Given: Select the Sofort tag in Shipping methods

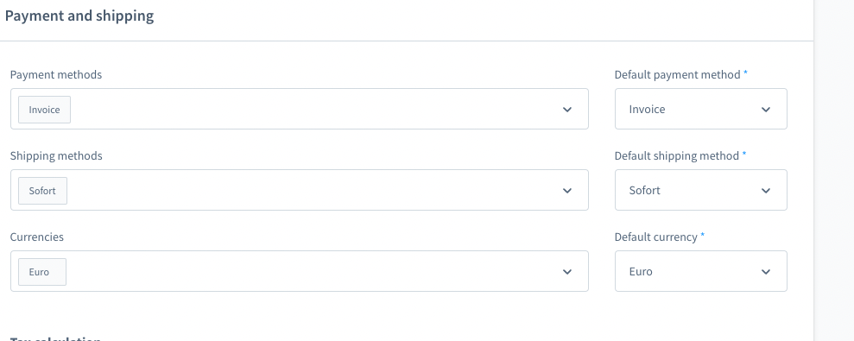Looking at the screenshot, I should (x=42, y=191).
